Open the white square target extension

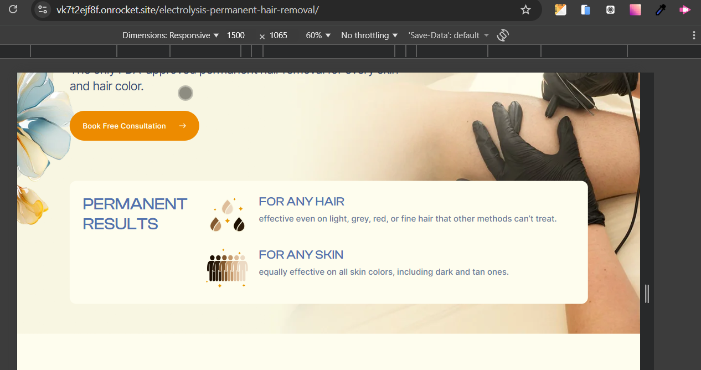coord(610,9)
